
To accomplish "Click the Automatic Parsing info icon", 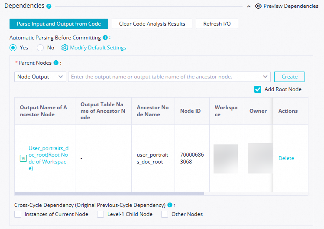I will coord(105,38).
